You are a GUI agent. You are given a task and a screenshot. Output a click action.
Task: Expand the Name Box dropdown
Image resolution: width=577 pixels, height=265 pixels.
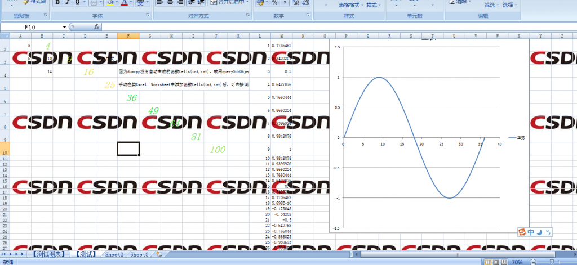(64, 27)
